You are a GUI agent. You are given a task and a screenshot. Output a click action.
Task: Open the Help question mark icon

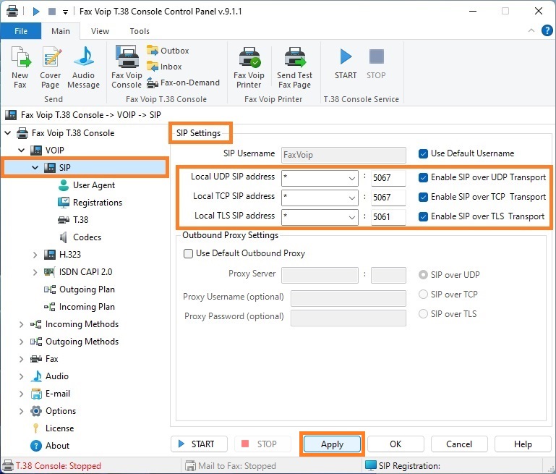(547, 30)
